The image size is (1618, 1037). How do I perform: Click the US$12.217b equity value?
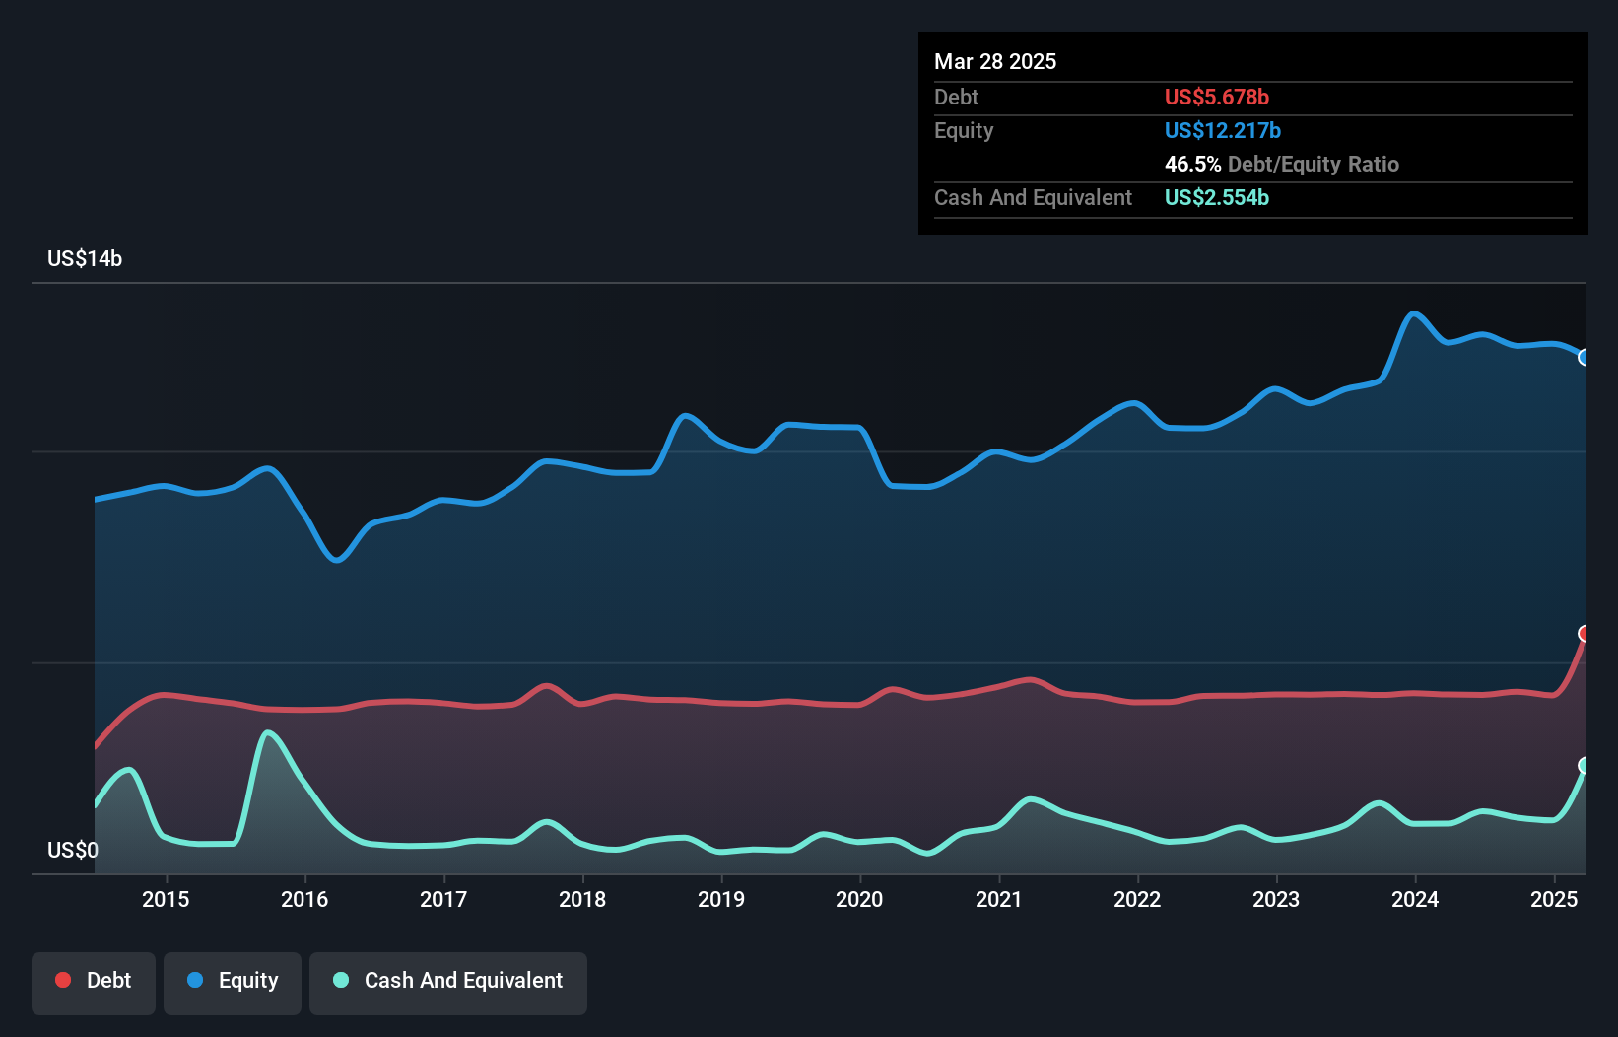(1223, 130)
